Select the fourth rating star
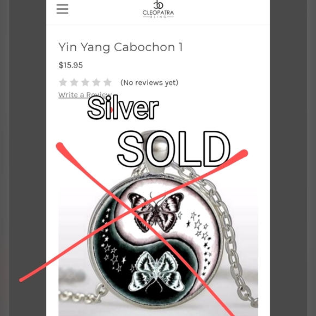 [96, 82]
